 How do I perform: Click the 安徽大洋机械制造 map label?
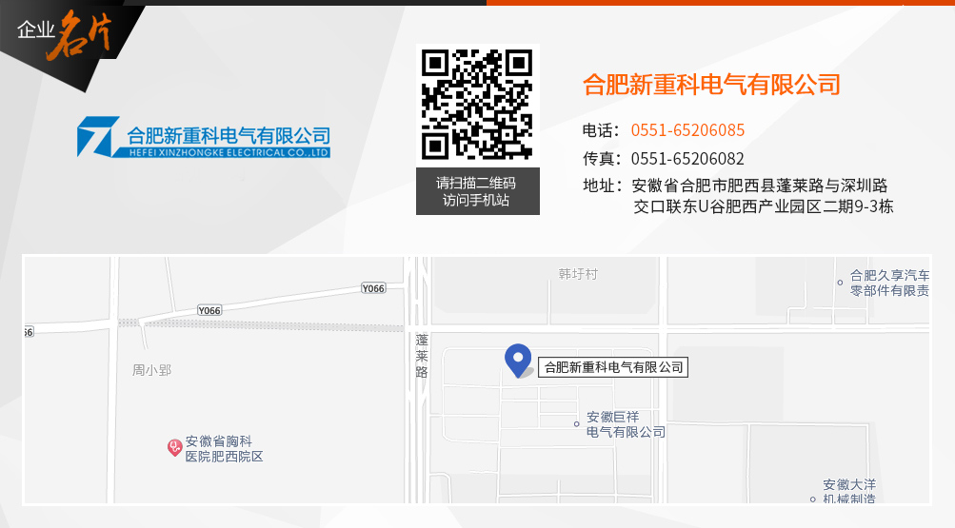849,492
